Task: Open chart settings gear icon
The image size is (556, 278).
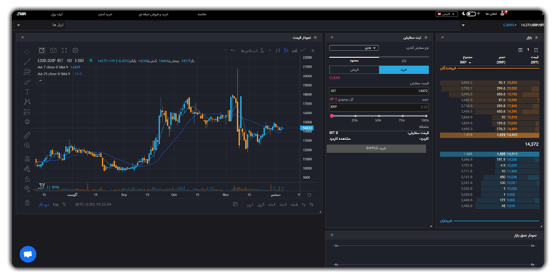Action: click(75, 51)
